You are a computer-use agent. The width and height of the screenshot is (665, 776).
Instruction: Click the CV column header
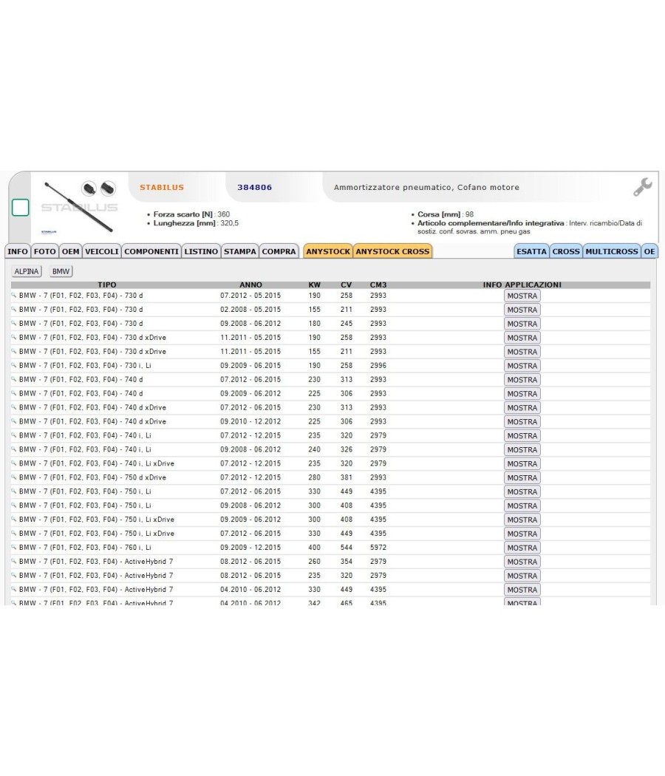pyautogui.click(x=347, y=285)
